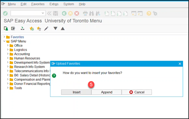189x119 pixels.
Task: Select the B6: Salary Detail tree item
Action: 32,75
